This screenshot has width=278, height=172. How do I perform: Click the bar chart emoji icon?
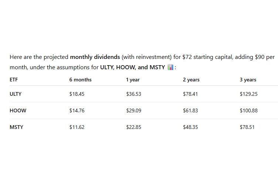(x=170, y=68)
